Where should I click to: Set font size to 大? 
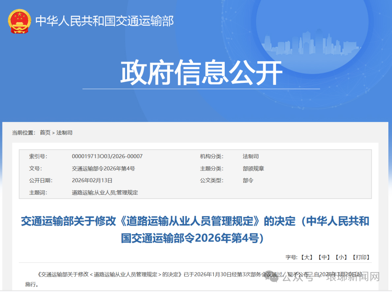point(307,257)
